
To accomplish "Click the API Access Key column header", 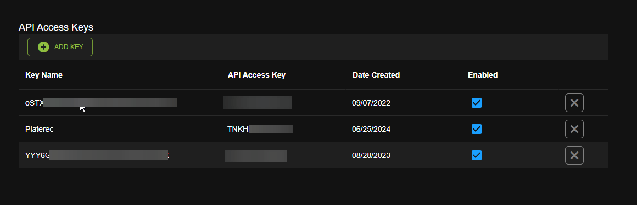I will (x=256, y=75).
